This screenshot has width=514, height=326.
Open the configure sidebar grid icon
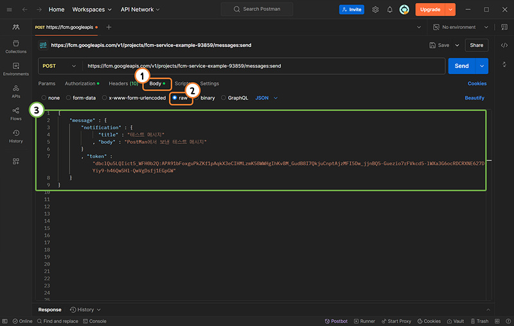coord(15,161)
